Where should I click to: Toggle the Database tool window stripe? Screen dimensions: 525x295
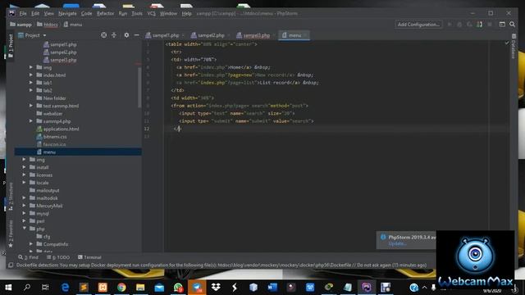[x=514, y=46]
